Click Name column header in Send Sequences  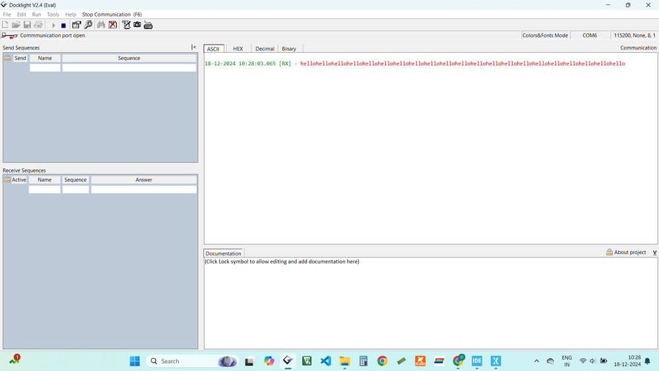[45, 58]
